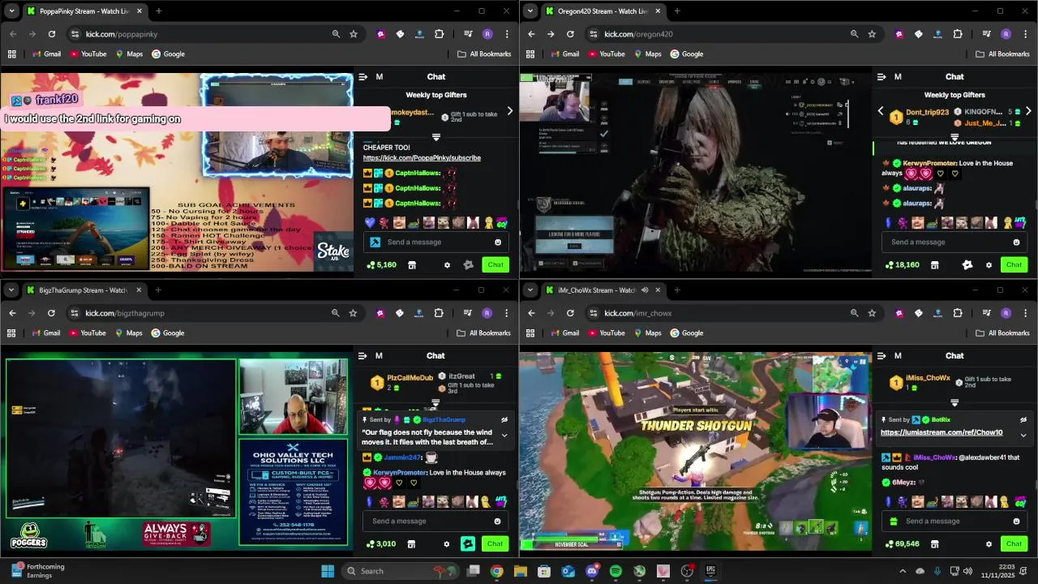Select the iMr_ChoWx Stream browser tab
Viewport: 1038px width, 584px height.
coord(604,290)
